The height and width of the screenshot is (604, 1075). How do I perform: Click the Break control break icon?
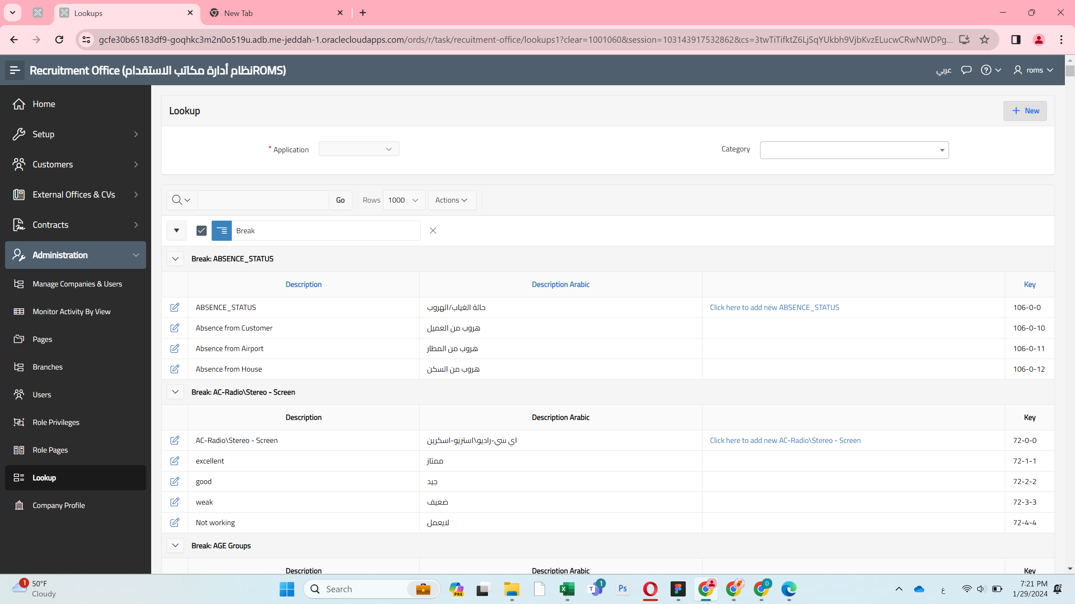pos(222,231)
